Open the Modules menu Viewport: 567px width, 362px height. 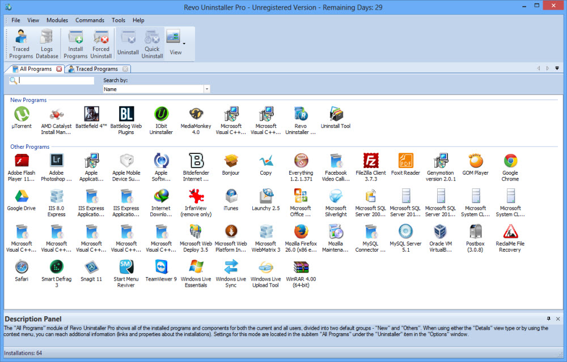coord(57,20)
